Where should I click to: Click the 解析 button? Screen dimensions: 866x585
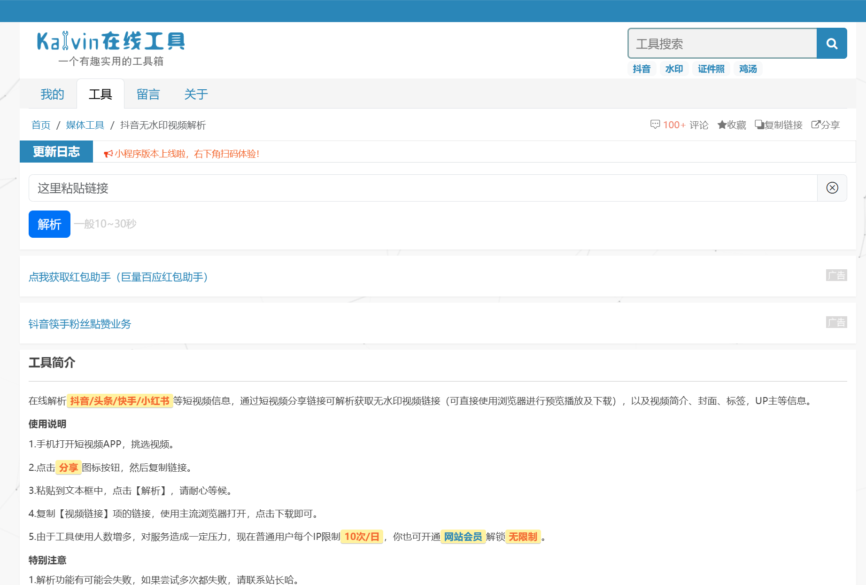(49, 224)
